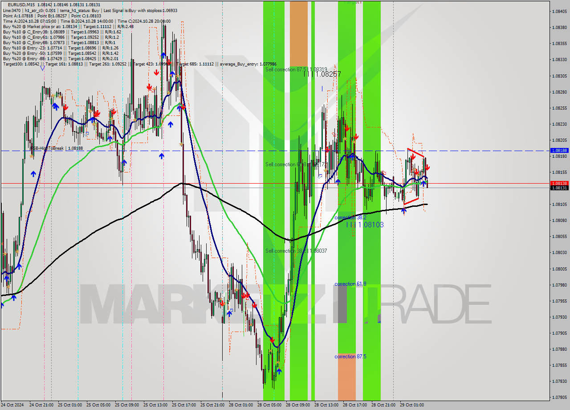Click the 1.08280 price axis value
The width and height of the screenshot is (570, 410).
[560, 92]
